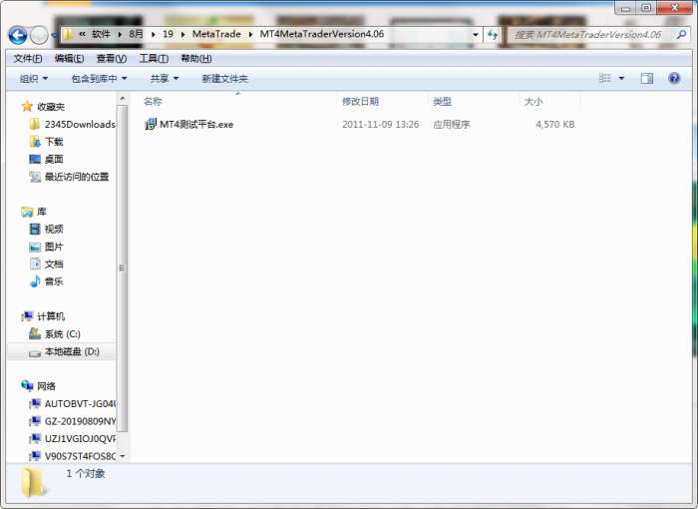The height and width of the screenshot is (509, 698).
Task: Click the 图片 library icon
Action: pos(35,247)
